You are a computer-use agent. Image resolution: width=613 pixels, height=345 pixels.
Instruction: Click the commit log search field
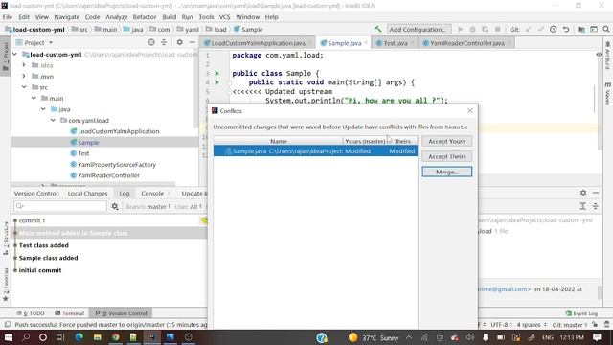60,206
